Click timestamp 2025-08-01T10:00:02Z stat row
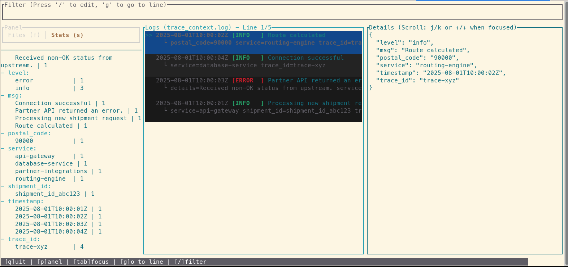Viewport: 568px width, 267px height. (58, 216)
